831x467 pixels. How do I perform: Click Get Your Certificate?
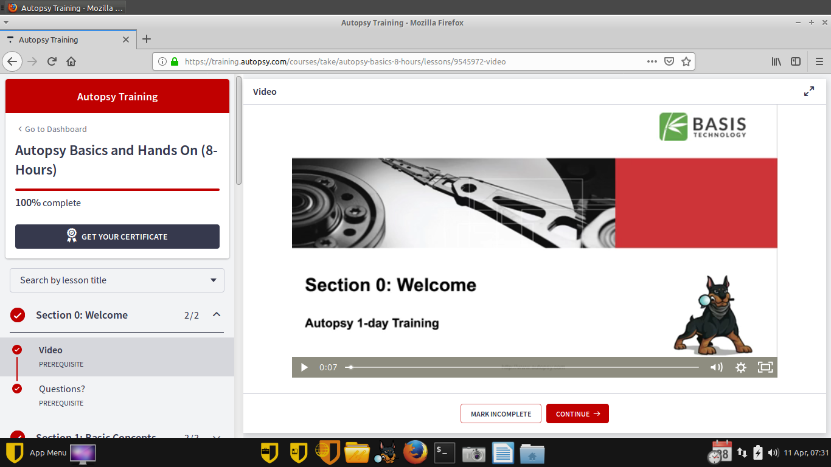[117, 237]
